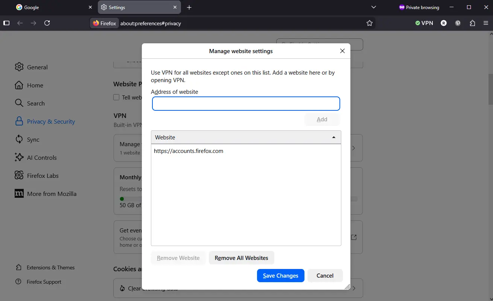
Task: Open the VPN toolbar button
Action: point(424,23)
